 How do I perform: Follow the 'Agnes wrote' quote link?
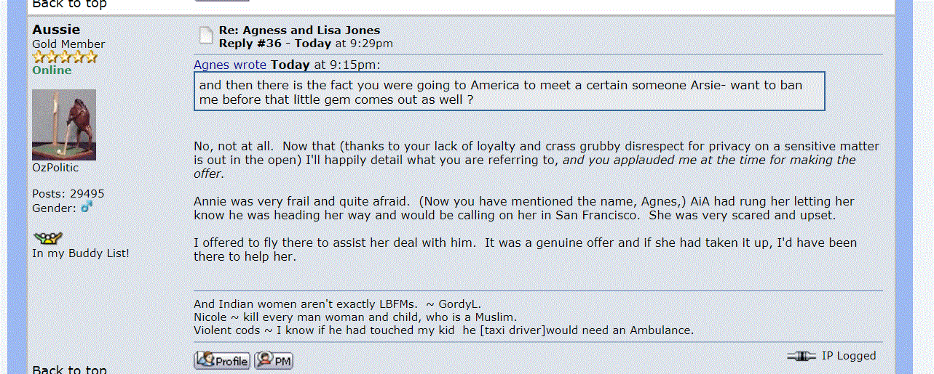pos(230,65)
